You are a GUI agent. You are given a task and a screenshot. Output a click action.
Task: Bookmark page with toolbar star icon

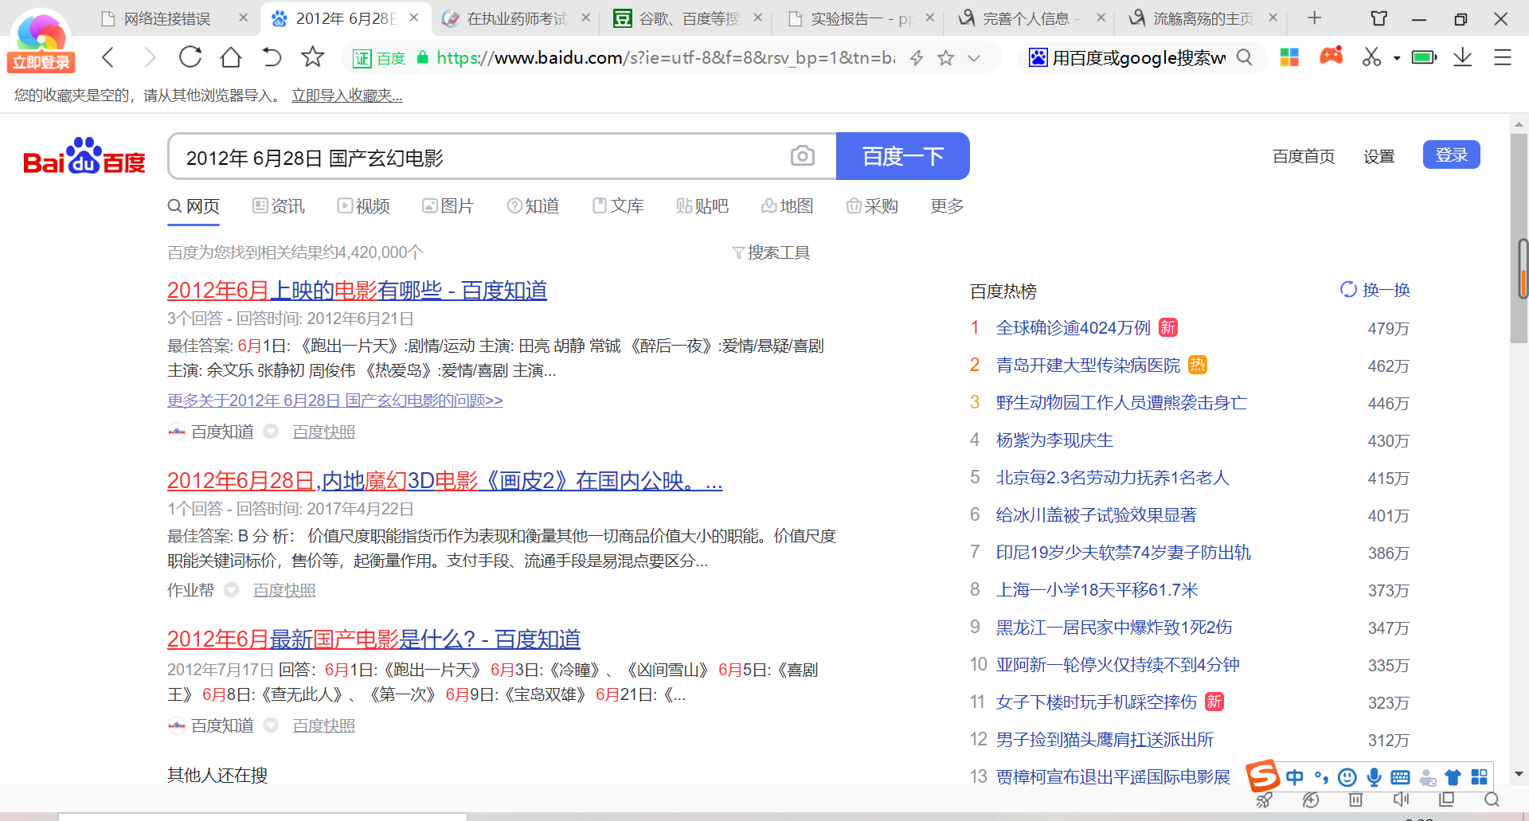pos(313,57)
